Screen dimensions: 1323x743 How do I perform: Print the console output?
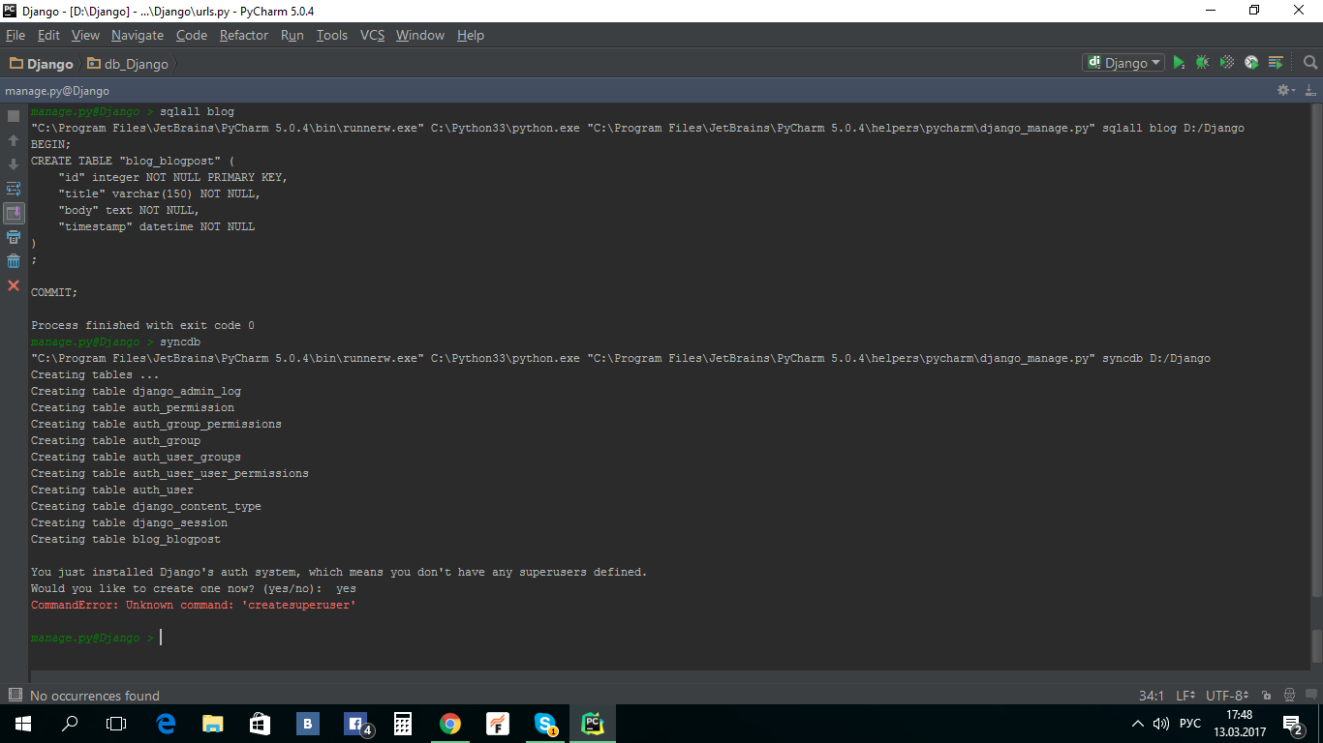pyautogui.click(x=14, y=237)
